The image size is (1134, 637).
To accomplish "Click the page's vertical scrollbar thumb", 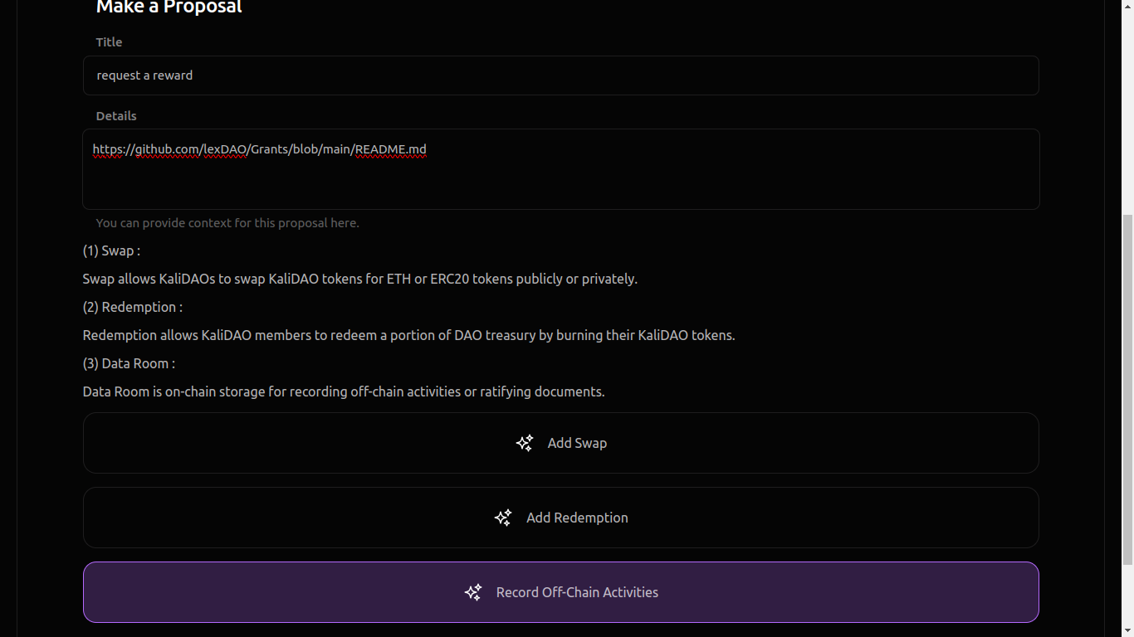I will tap(1127, 390).
